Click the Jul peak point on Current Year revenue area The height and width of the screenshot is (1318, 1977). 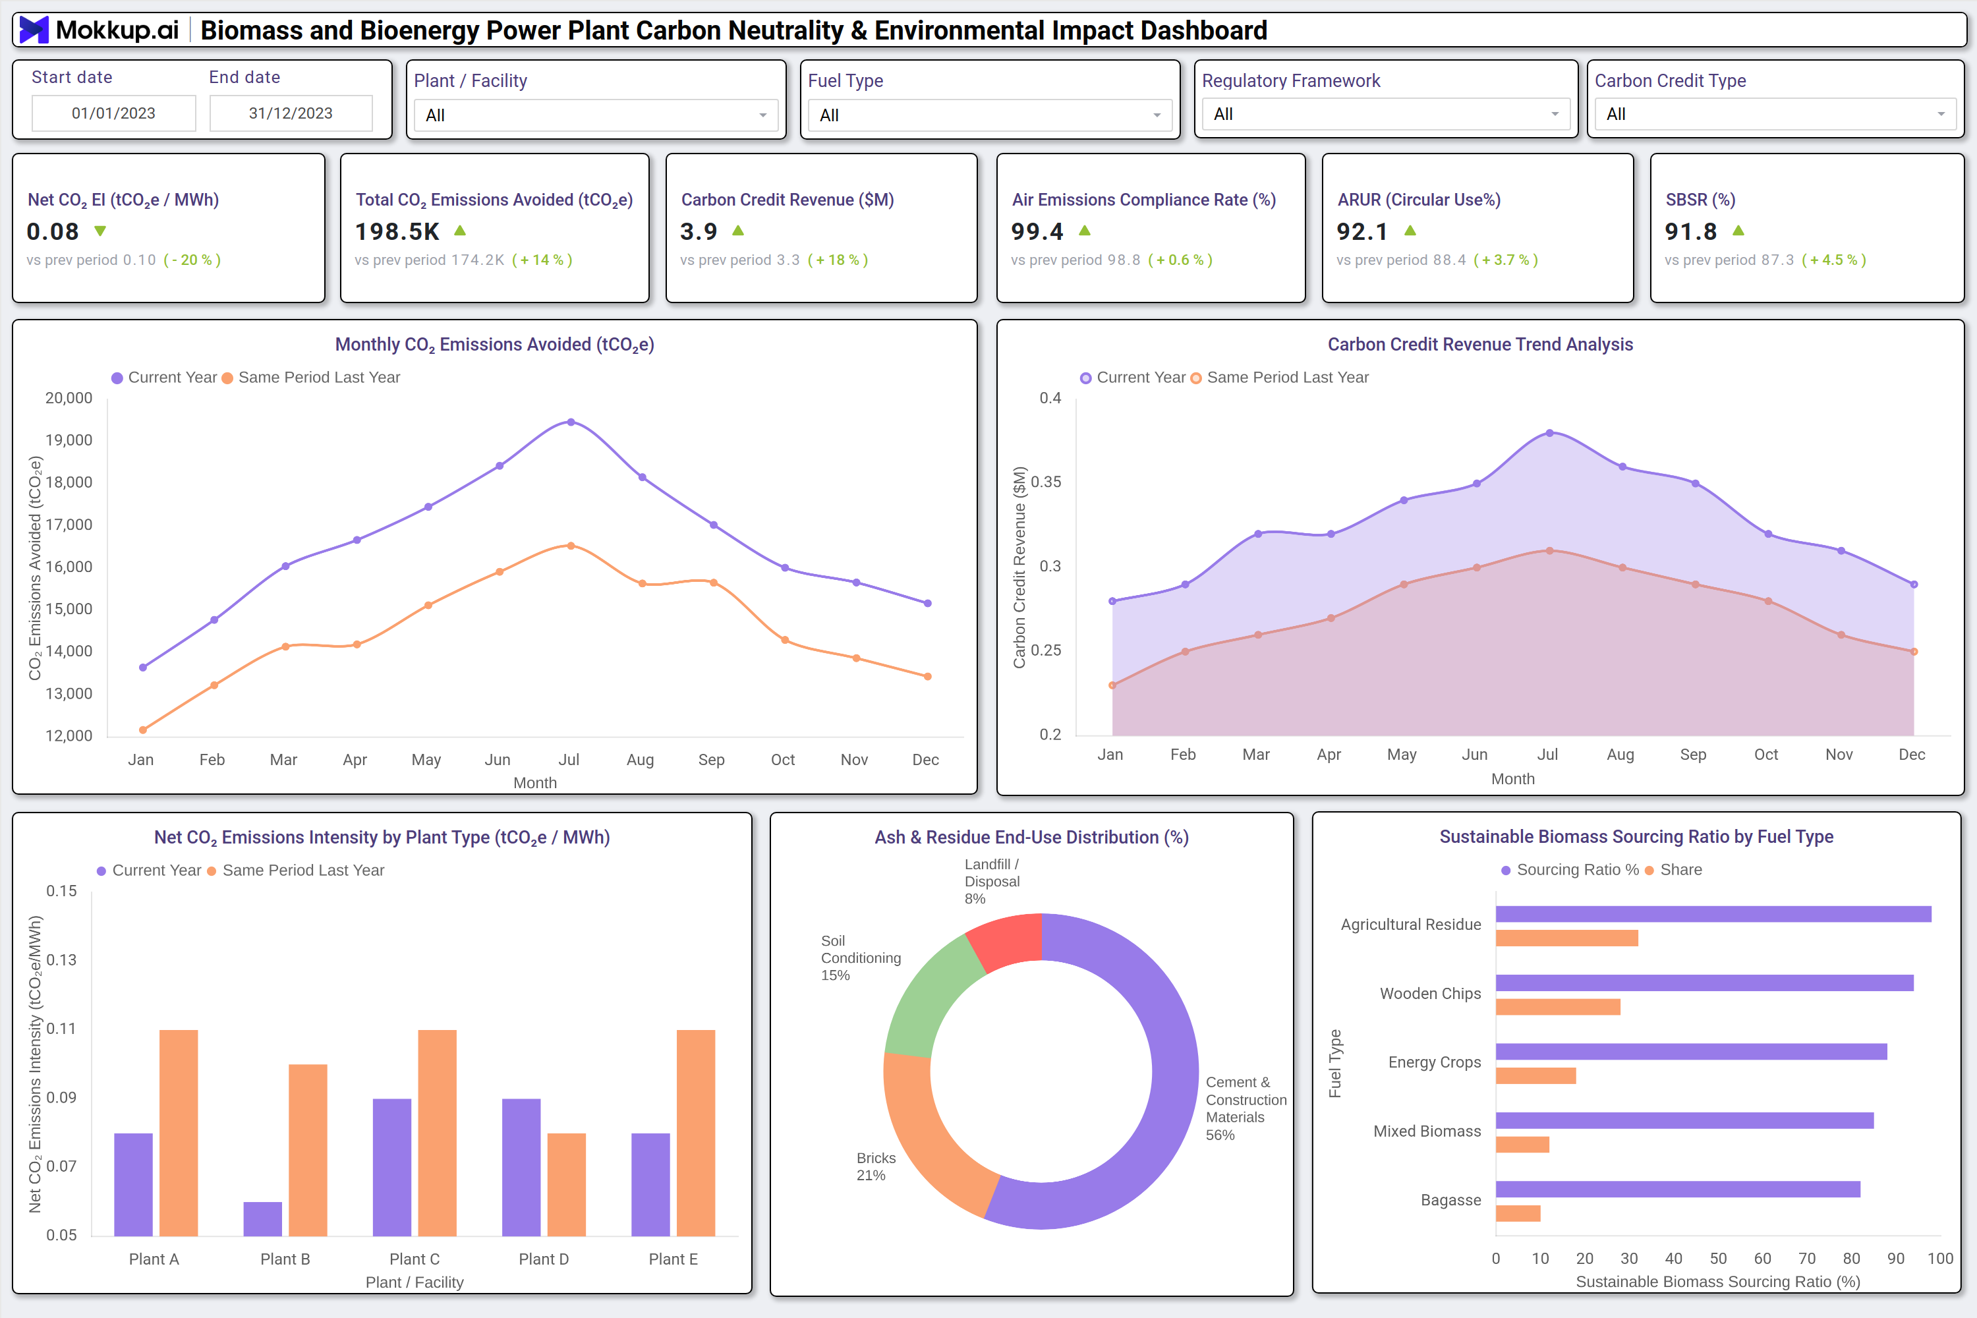(1549, 433)
